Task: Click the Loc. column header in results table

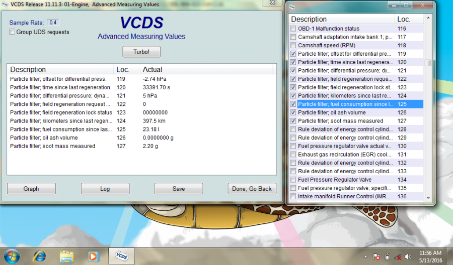Action: 123,69
